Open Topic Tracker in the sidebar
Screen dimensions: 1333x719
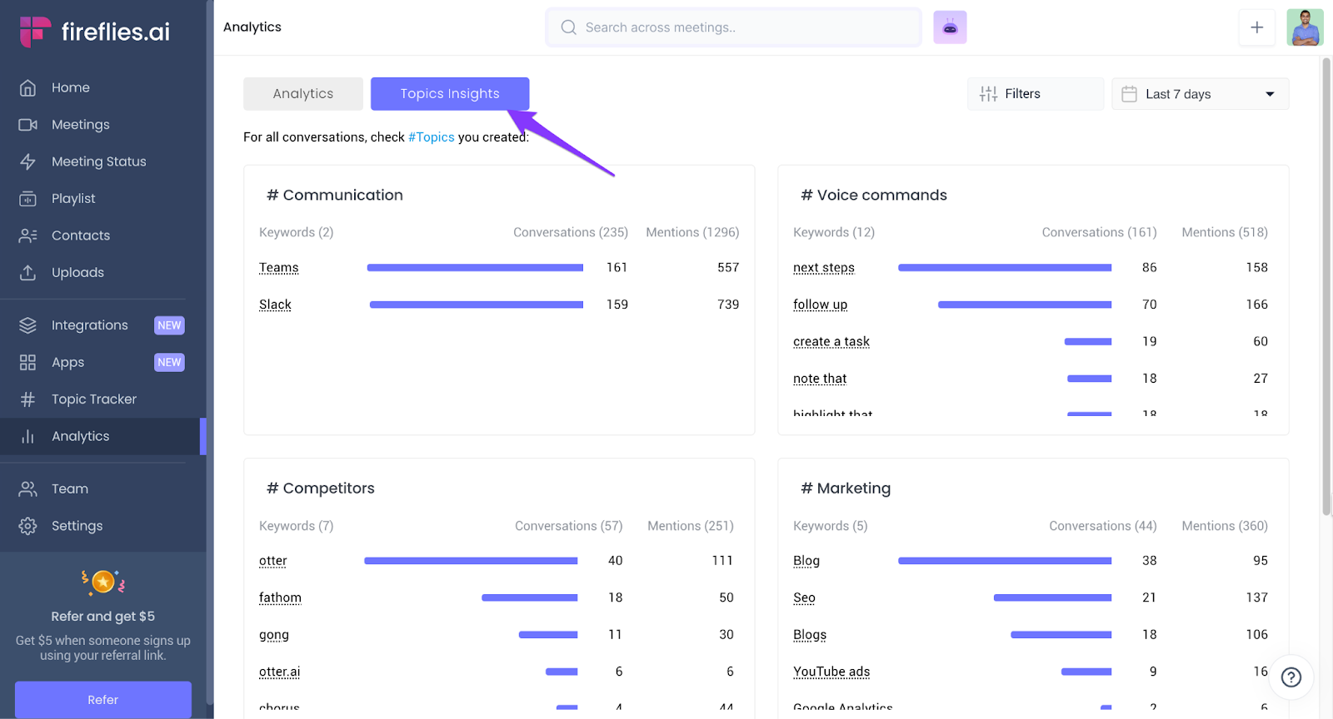click(93, 399)
